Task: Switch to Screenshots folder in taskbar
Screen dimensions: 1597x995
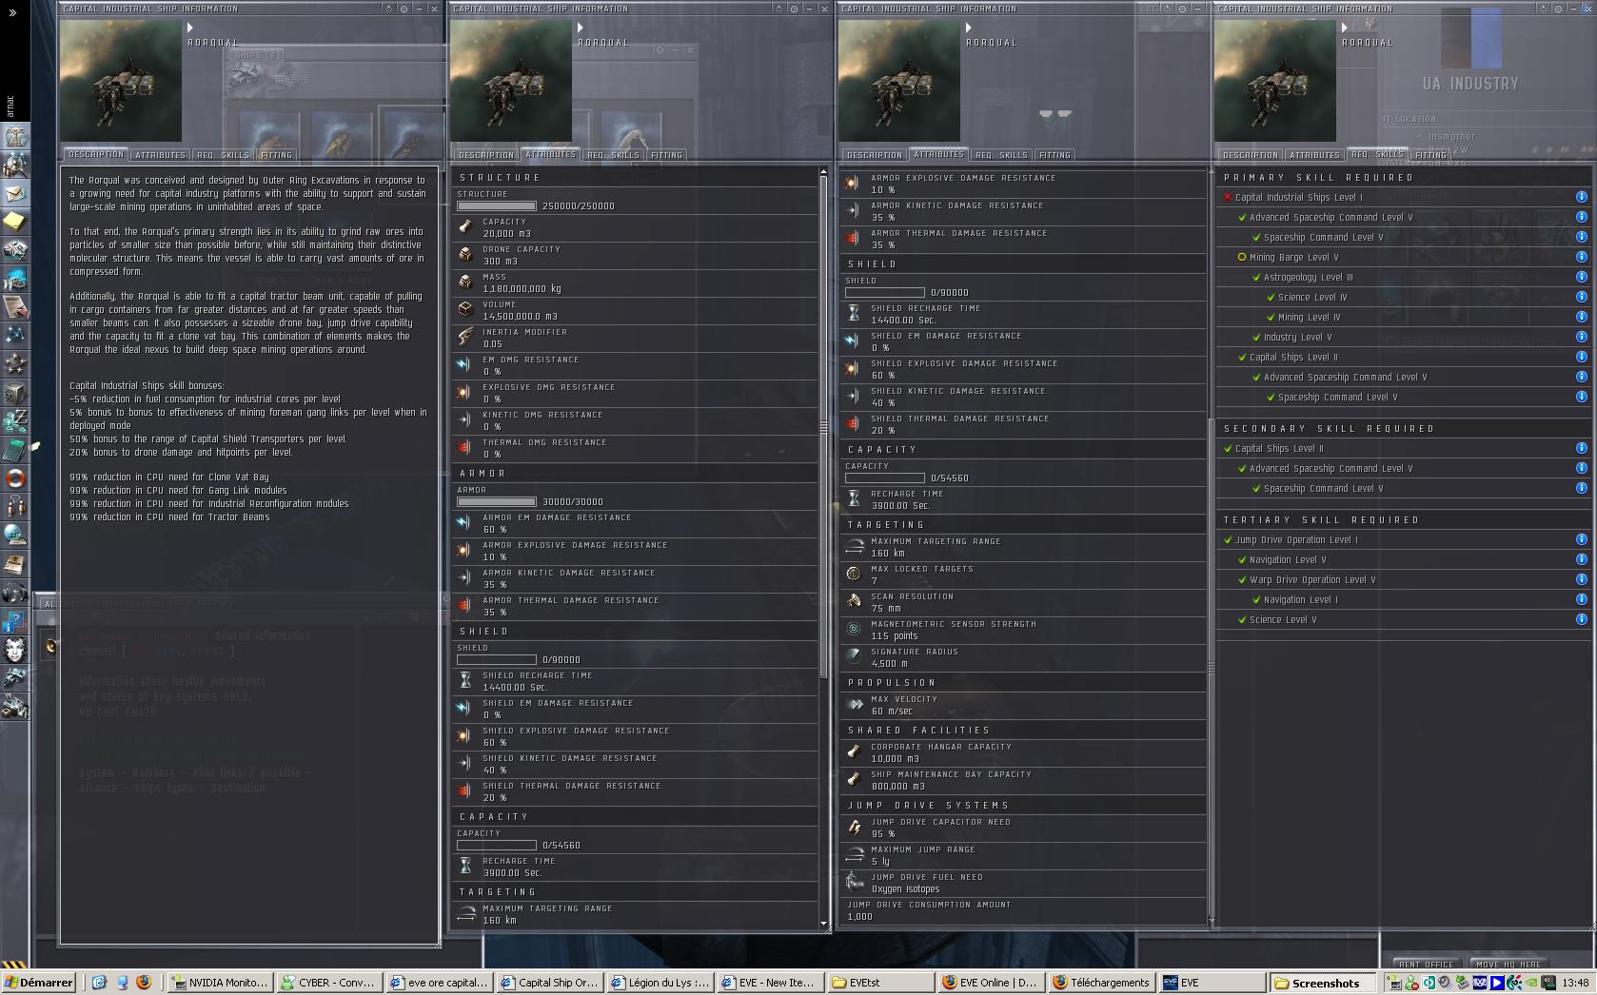Action: (1323, 983)
